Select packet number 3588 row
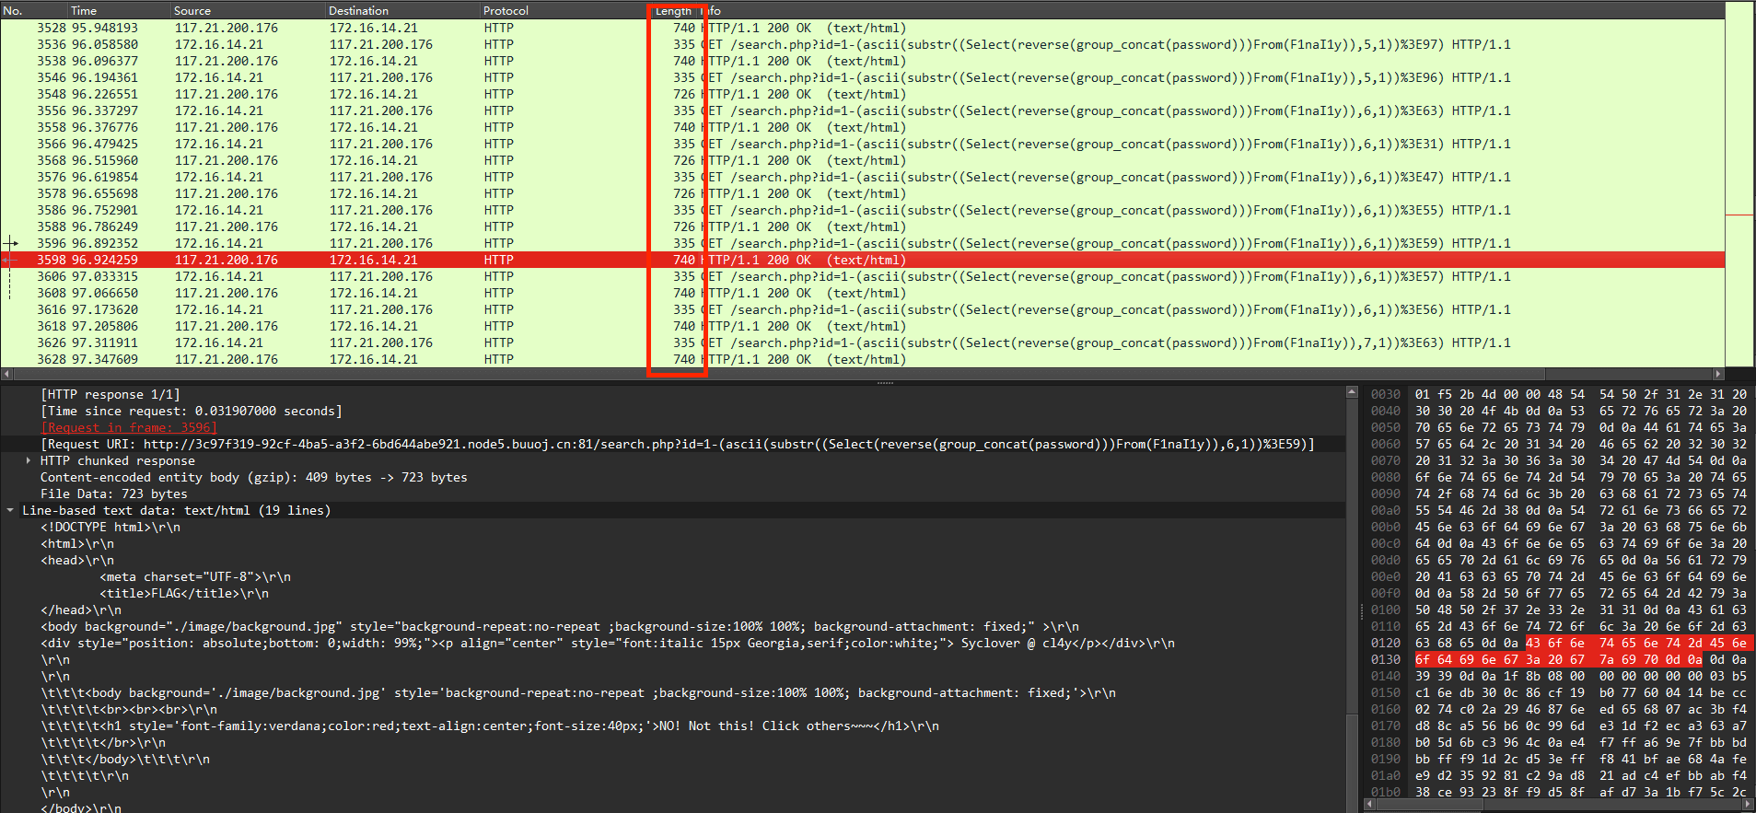The width and height of the screenshot is (1756, 813). [862, 226]
